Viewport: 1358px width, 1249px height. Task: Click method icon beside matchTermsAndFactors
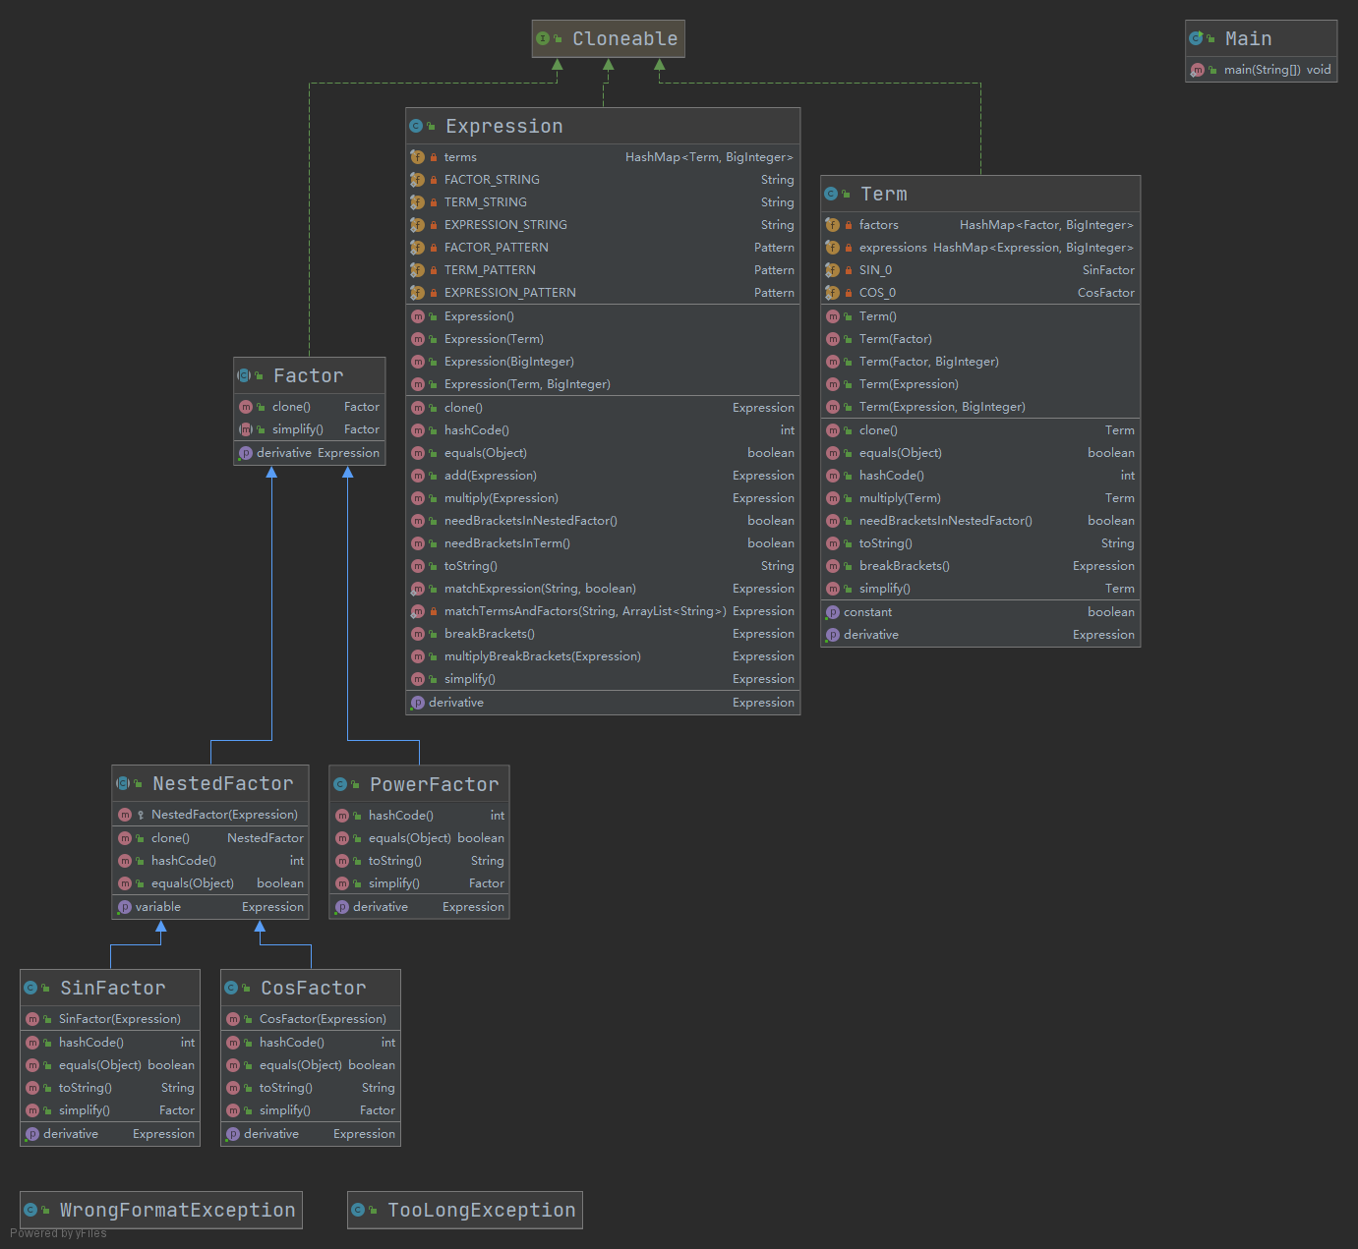417,611
